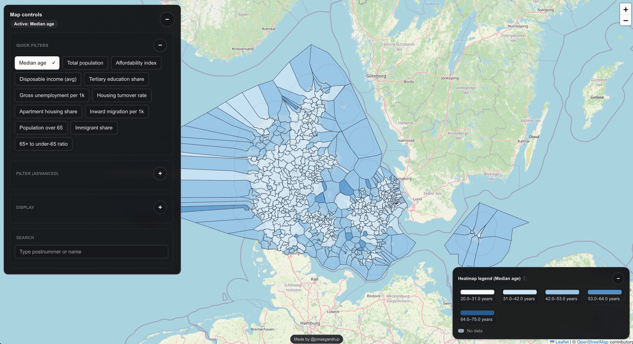Click the postnummer search input field
Viewport: 633px width, 344px height.
click(91, 252)
